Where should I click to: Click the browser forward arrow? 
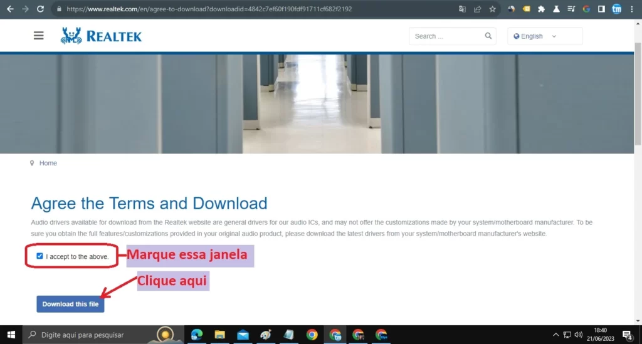pos(25,9)
